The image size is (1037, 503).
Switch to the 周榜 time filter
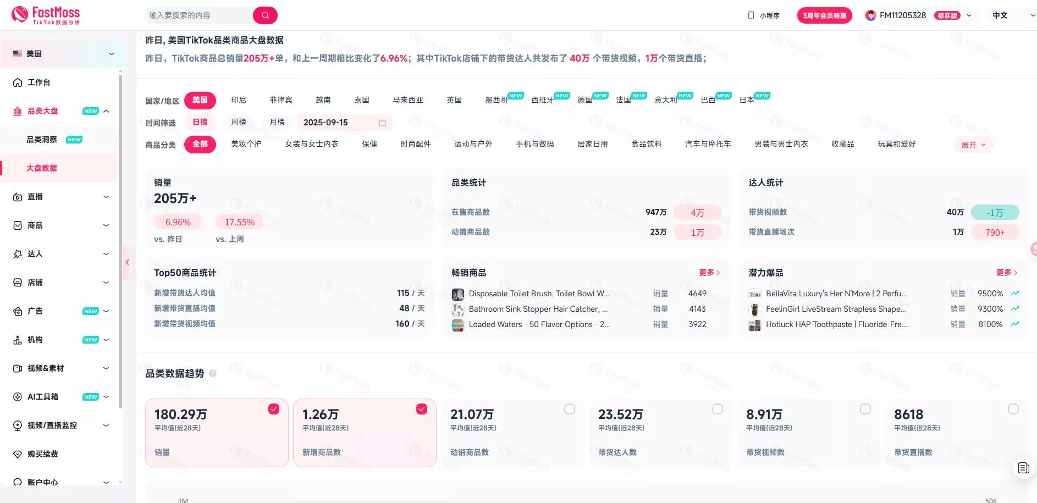pyautogui.click(x=239, y=122)
